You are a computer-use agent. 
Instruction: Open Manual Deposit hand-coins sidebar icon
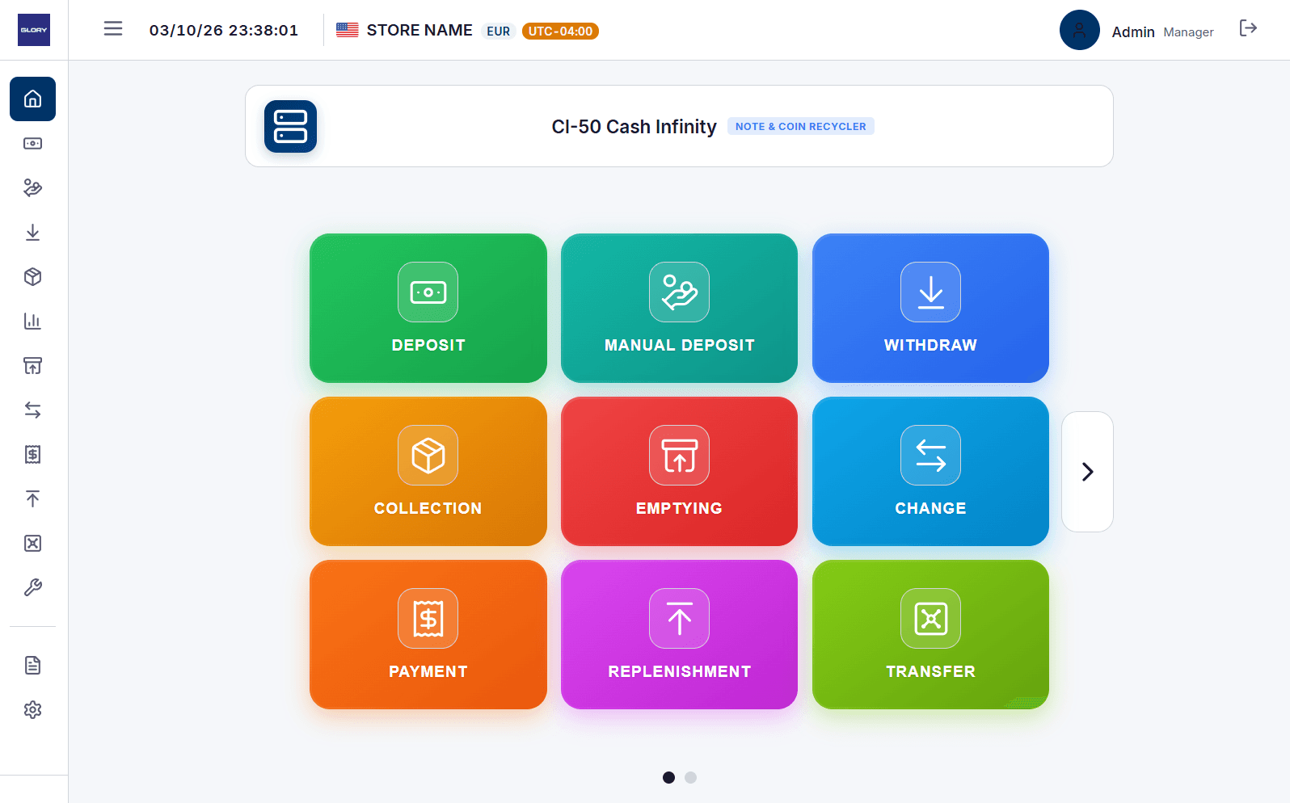[32, 188]
